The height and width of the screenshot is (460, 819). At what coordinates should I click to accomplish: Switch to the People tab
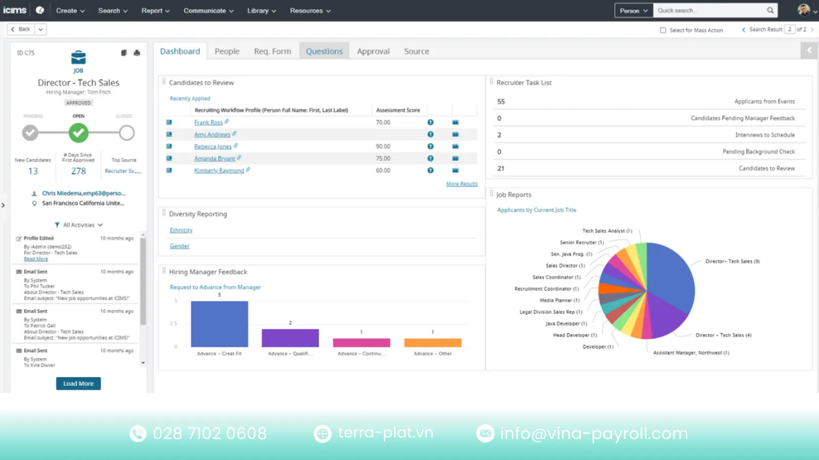point(227,51)
